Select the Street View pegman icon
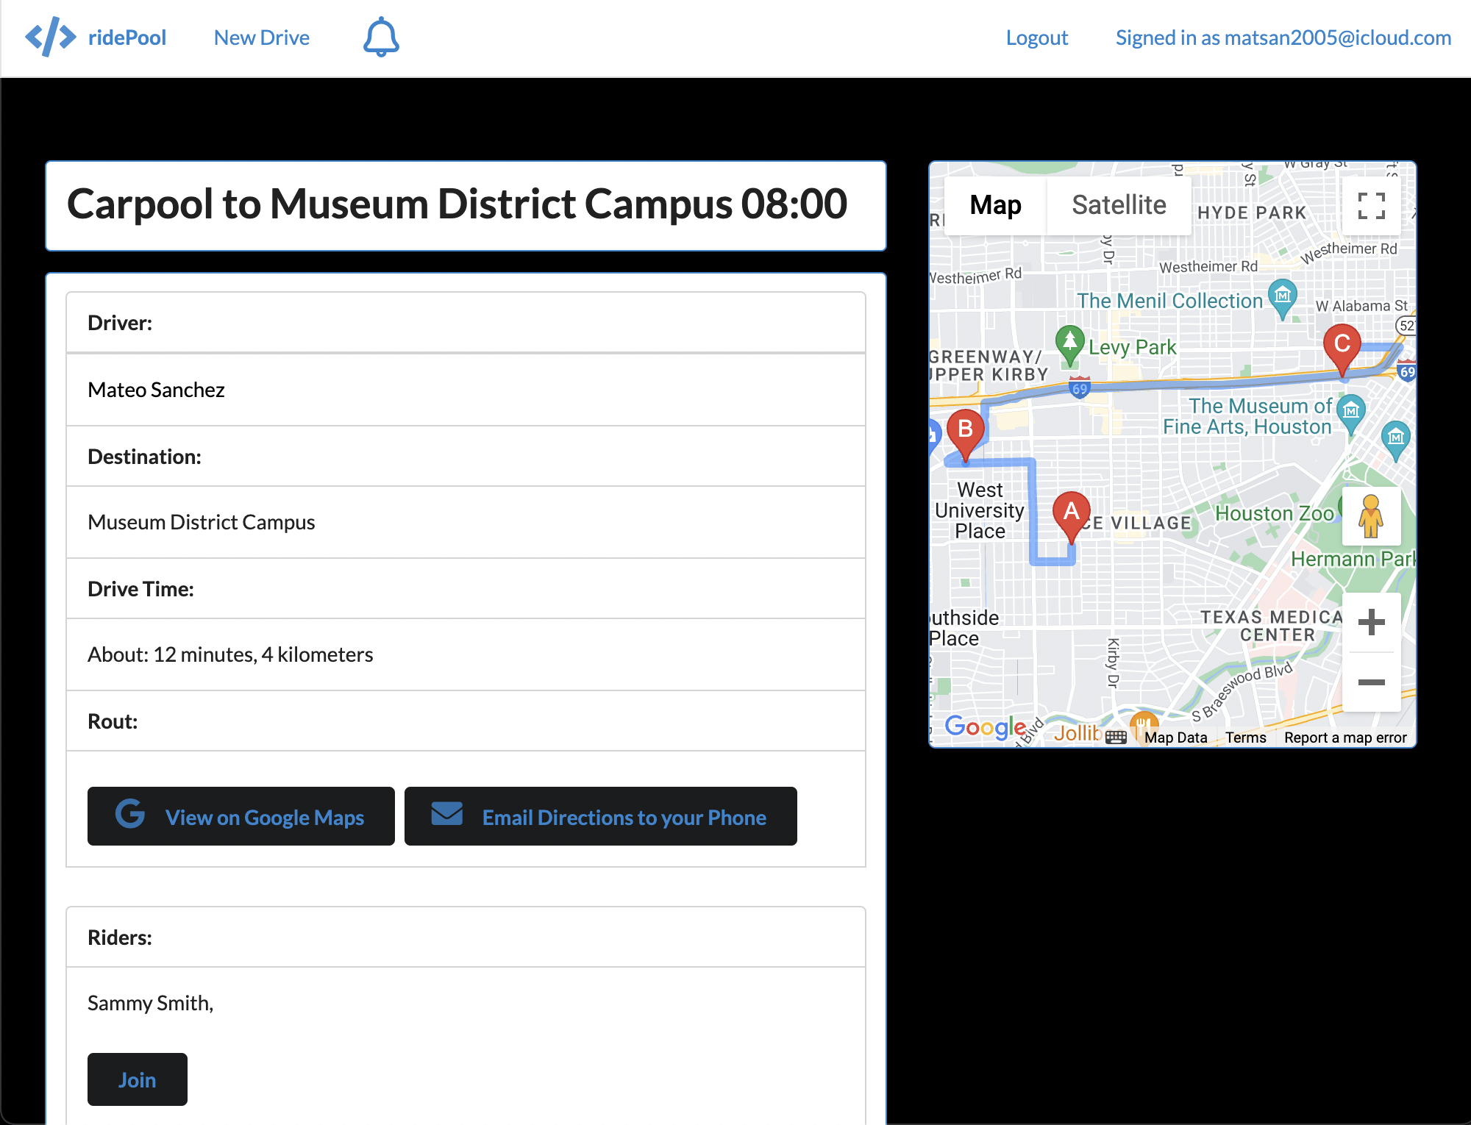Screen dimensions: 1471x1125 coord(1371,516)
